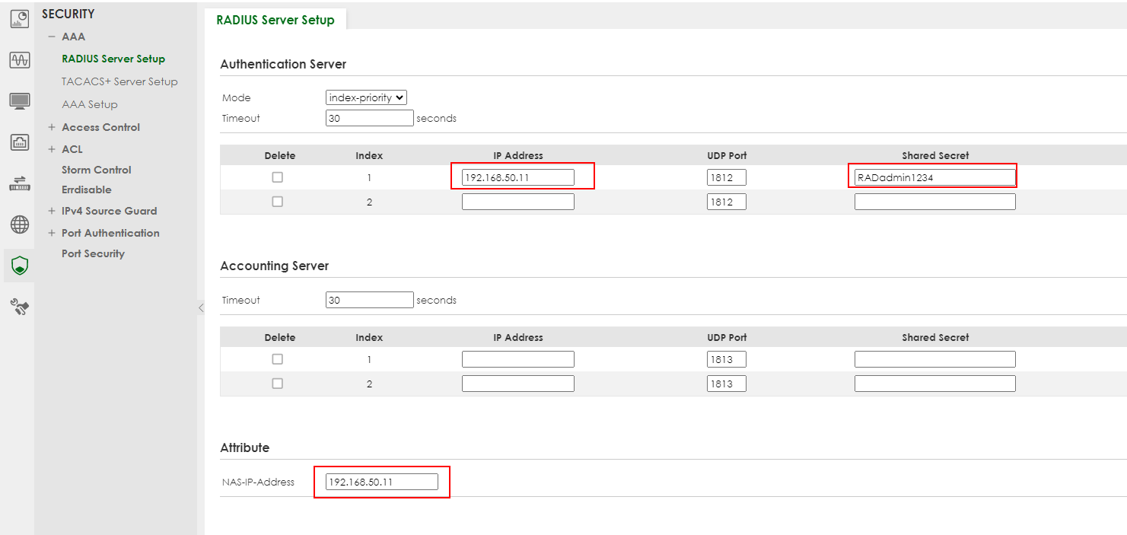Image resolution: width=1127 pixels, height=535 pixels.
Task: Check Delete box for authentication server index 1
Action: tap(278, 177)
